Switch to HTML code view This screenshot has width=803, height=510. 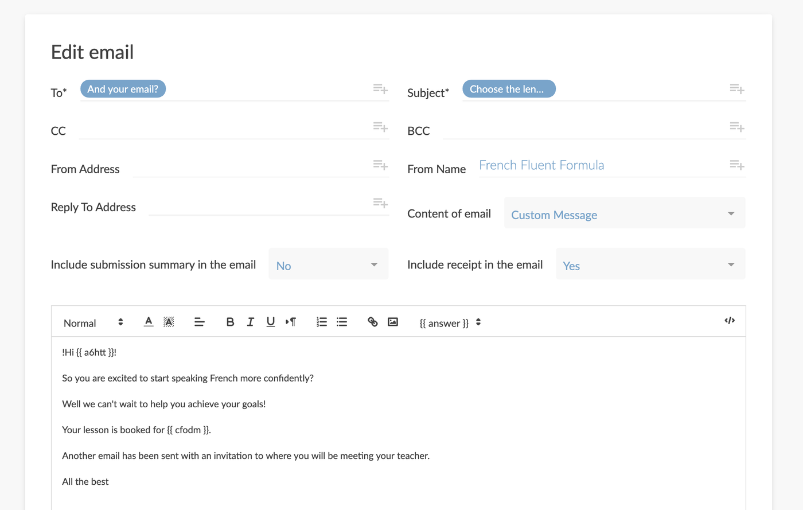(729, 321)
